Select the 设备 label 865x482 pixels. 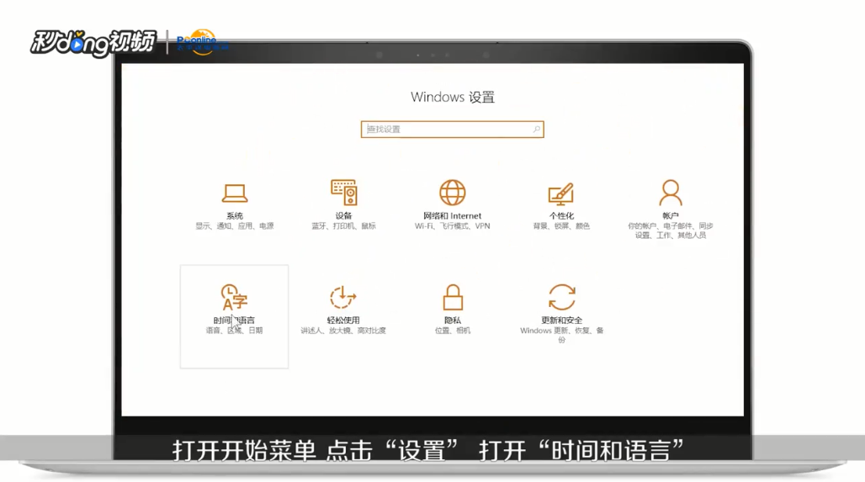click(x=343, y=215)
